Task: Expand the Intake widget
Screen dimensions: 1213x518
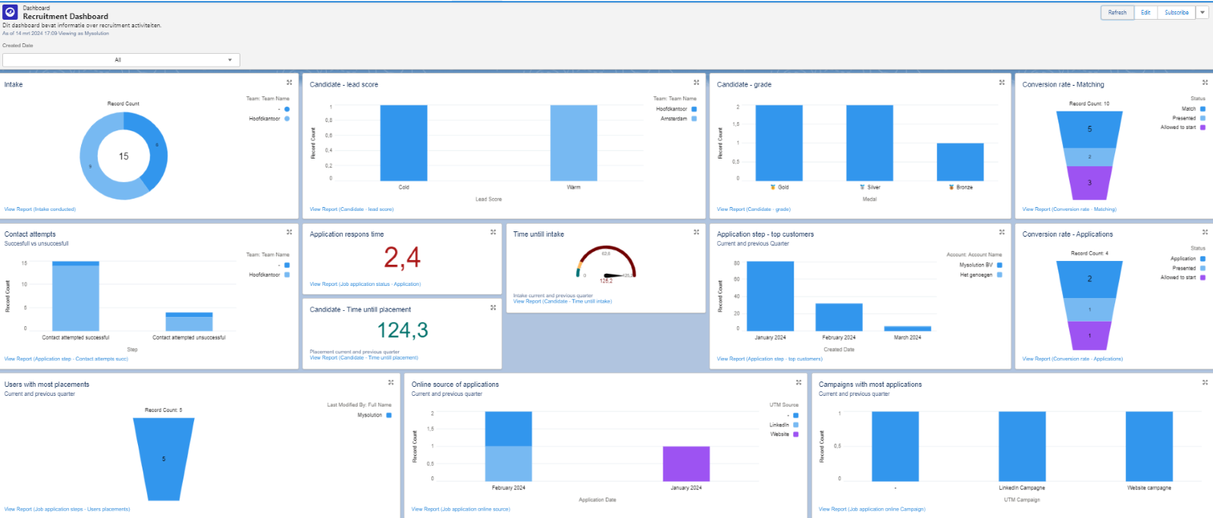Action: tap(289, 83)
